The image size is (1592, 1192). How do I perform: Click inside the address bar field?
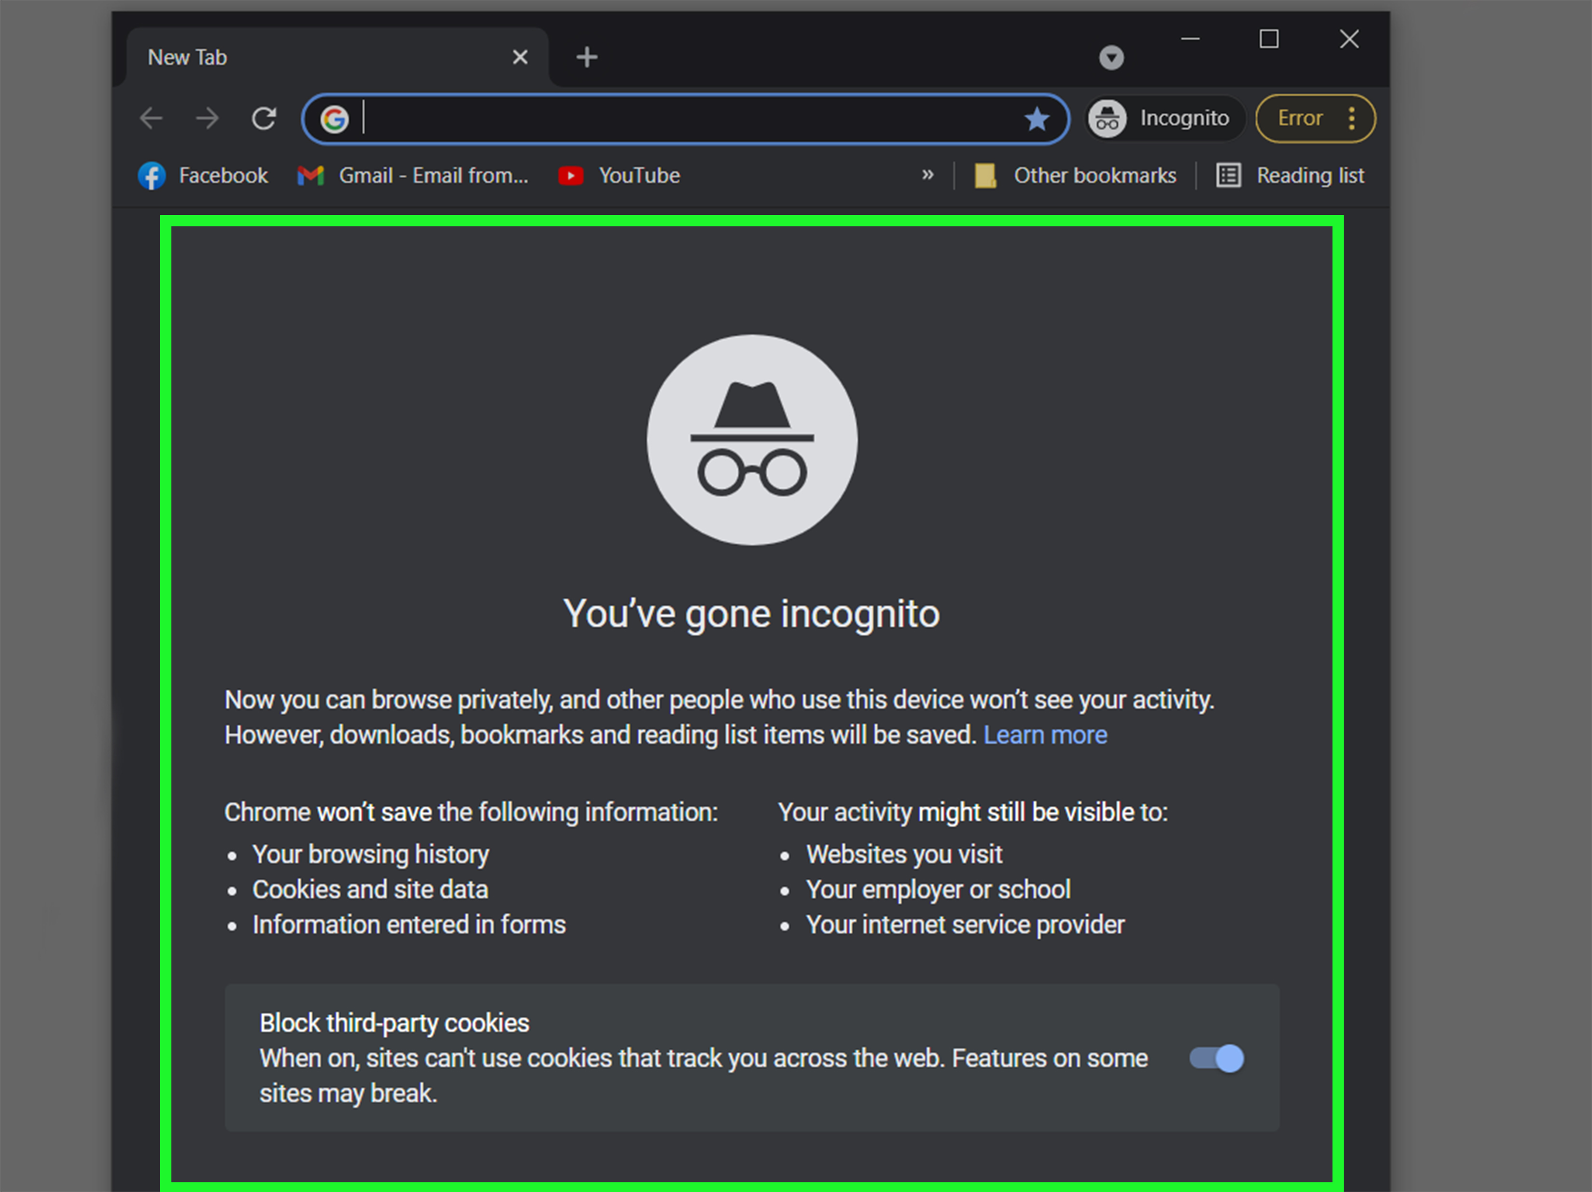684,119
